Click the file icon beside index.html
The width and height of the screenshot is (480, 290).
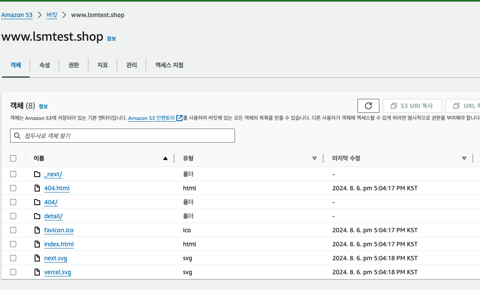pyautogui.click(x=37, y=244)
